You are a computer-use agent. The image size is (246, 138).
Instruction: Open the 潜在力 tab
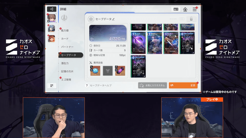click(x=65, y=63)
